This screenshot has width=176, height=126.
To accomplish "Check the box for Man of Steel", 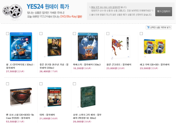I will [8, 84].
